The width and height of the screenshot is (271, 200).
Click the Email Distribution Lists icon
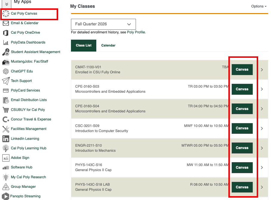[6, 100]
